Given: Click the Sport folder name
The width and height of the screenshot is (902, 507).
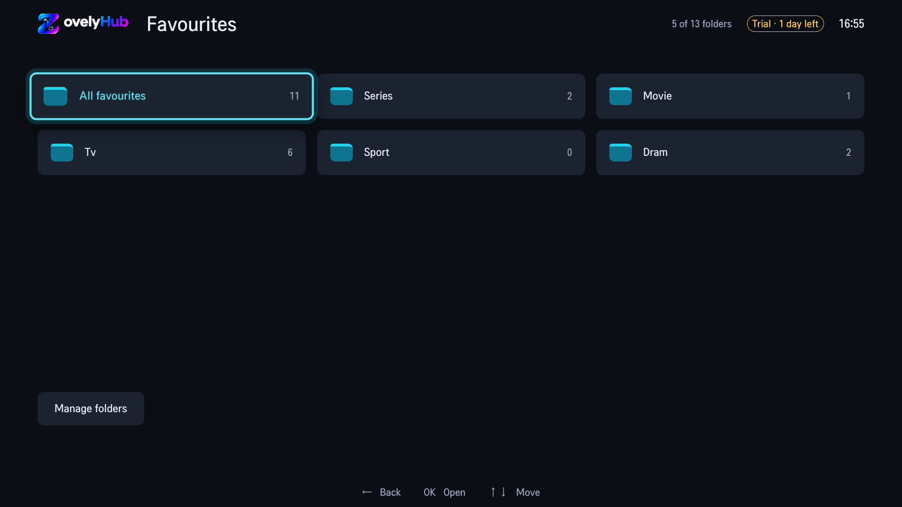Looking at the screenshot, I should (376, 153).
